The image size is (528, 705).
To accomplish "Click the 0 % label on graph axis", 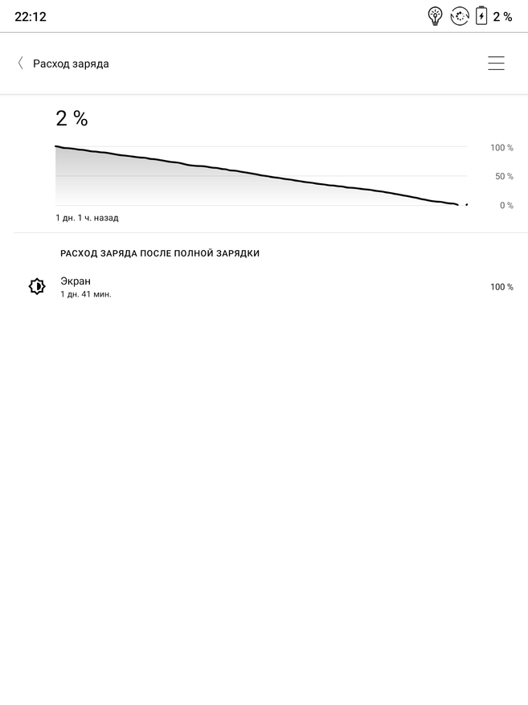I will [x=506, y=206].
